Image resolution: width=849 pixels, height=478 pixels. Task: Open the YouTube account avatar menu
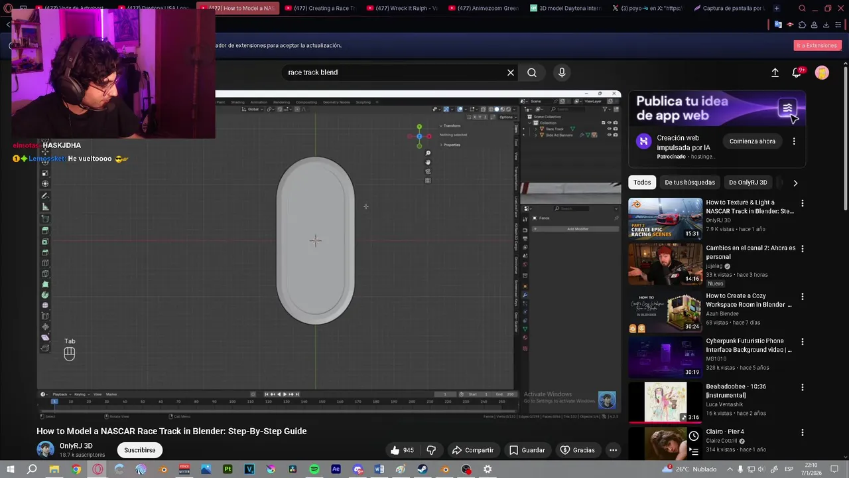click(822, 72)
